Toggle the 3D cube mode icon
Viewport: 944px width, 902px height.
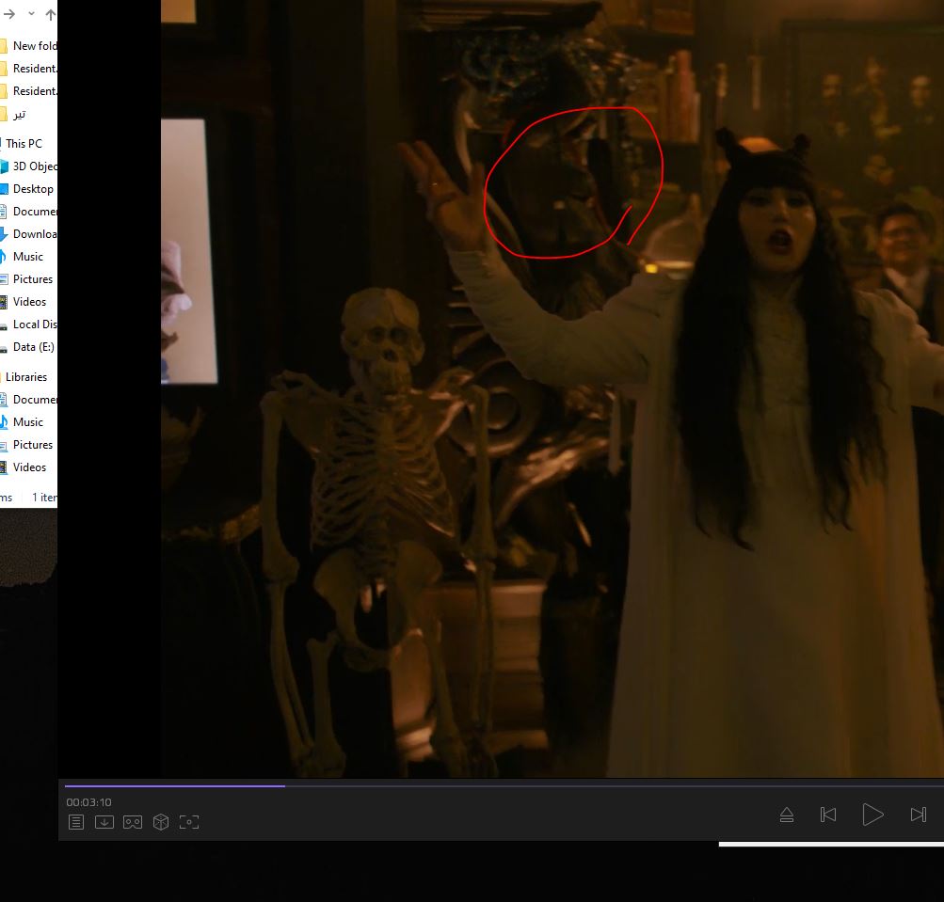coord(161,822)
